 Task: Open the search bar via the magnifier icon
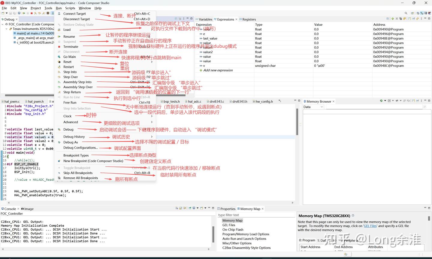(406, 13)
